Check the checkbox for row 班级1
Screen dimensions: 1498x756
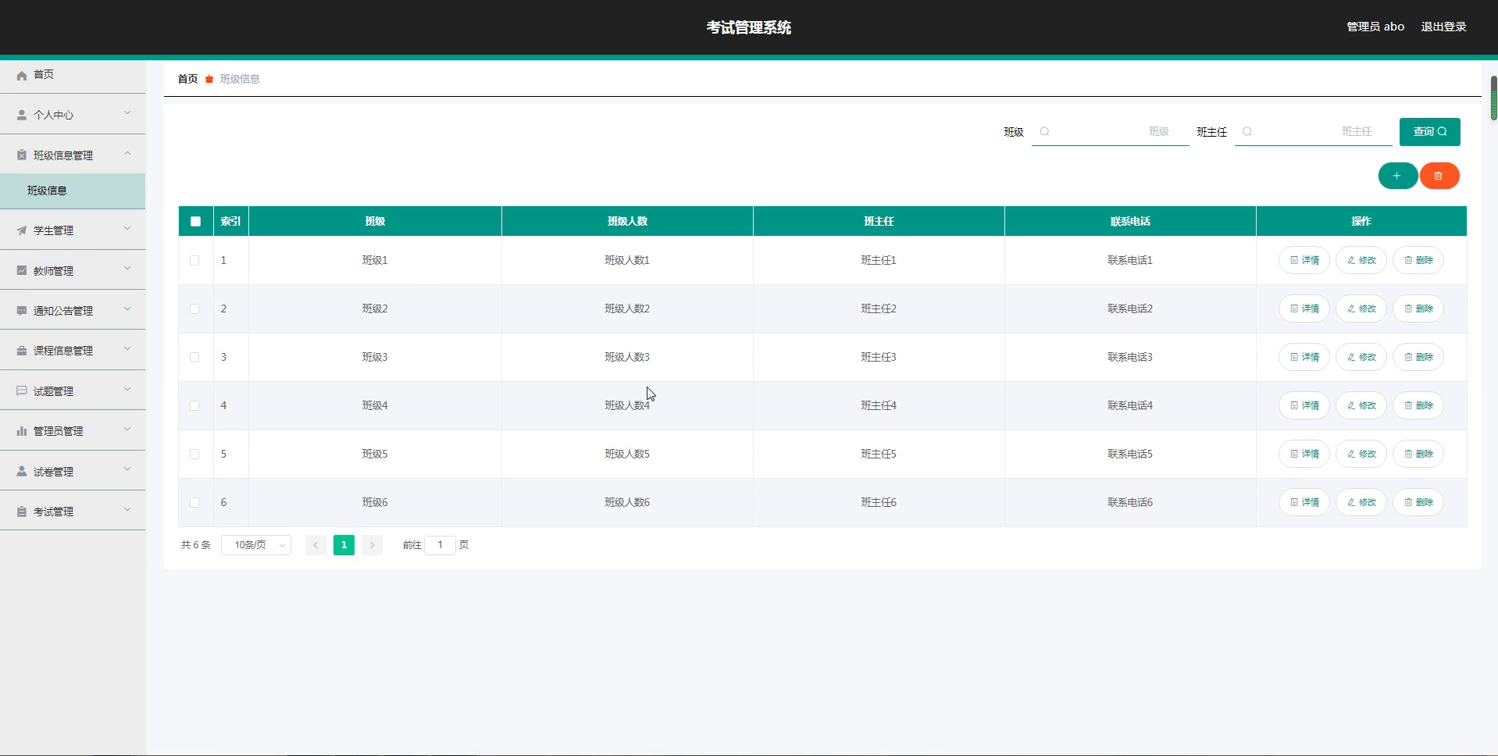pyautogui.click(x=194, y=260)
